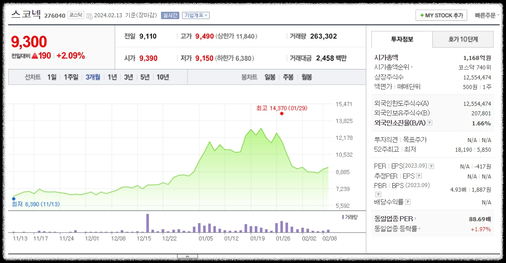Viewport: 506px width, 263px height.
Task: Click the 01/05 date label on chart axis
Action: click(x=206, y=238)
